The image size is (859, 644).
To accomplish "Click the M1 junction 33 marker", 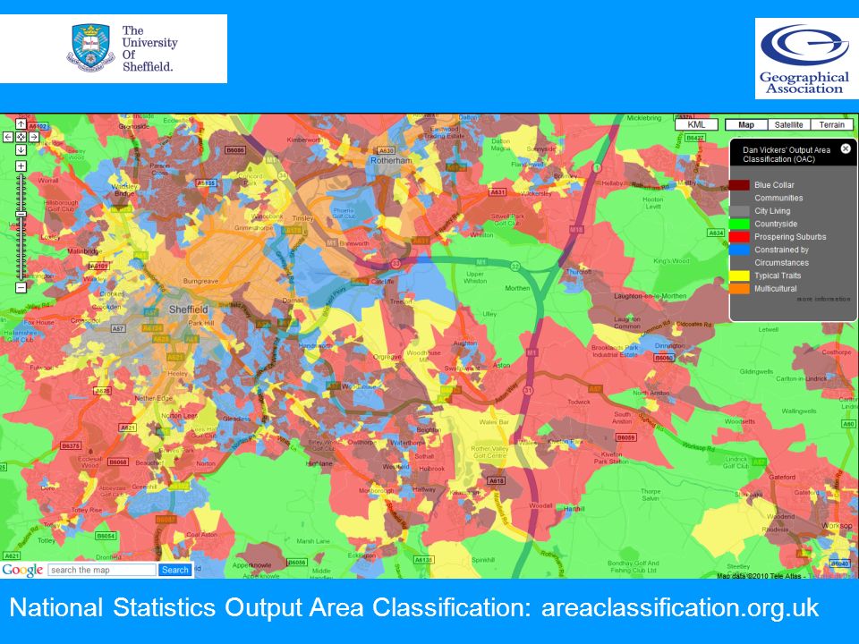I will pos(395,263).
